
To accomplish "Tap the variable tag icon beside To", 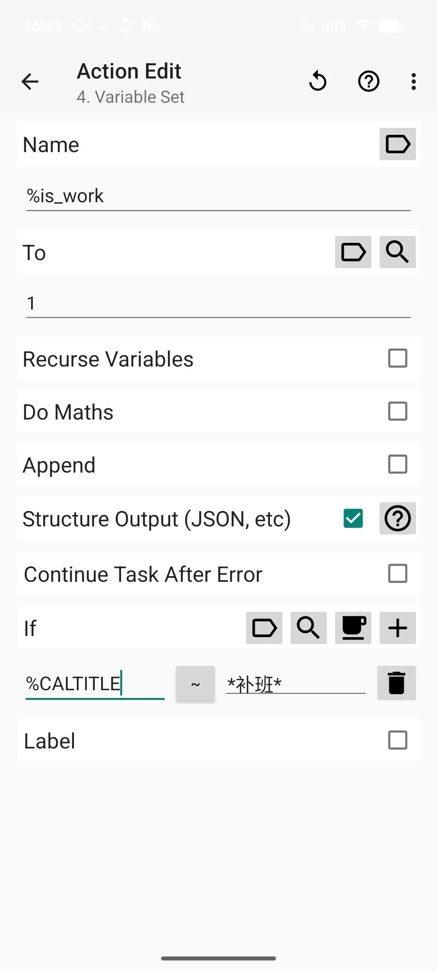I will (x=353, y=252).
